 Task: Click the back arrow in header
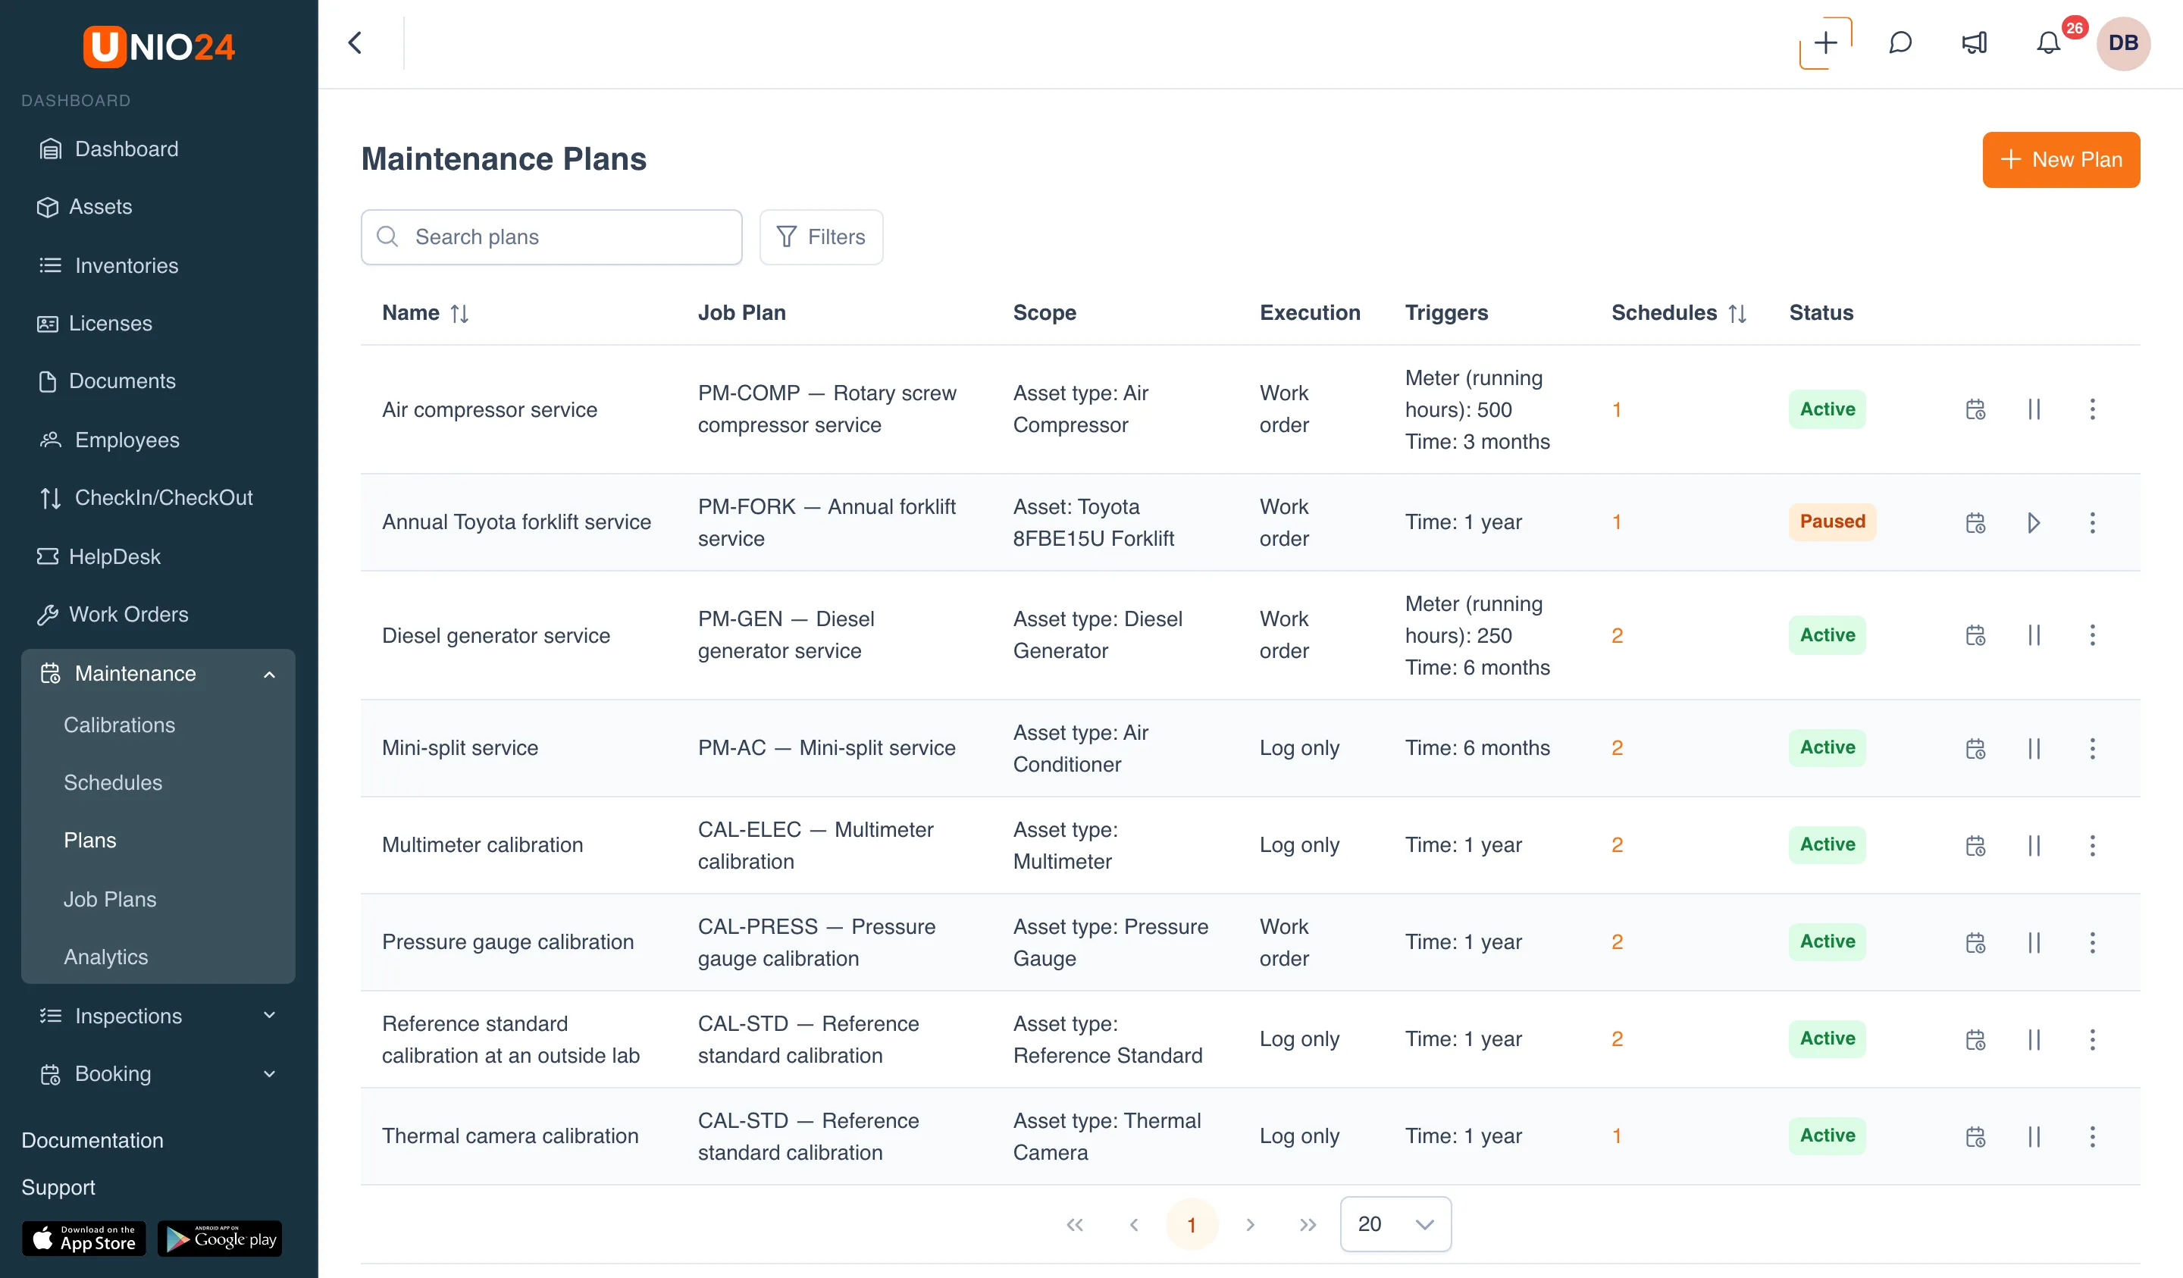pyautogui.click(x=355, y=42)
